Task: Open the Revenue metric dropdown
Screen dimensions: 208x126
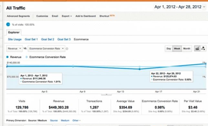Action: [14, 48]
